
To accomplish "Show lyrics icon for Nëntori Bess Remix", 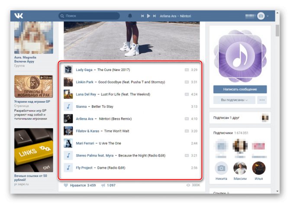I will 187,119.
